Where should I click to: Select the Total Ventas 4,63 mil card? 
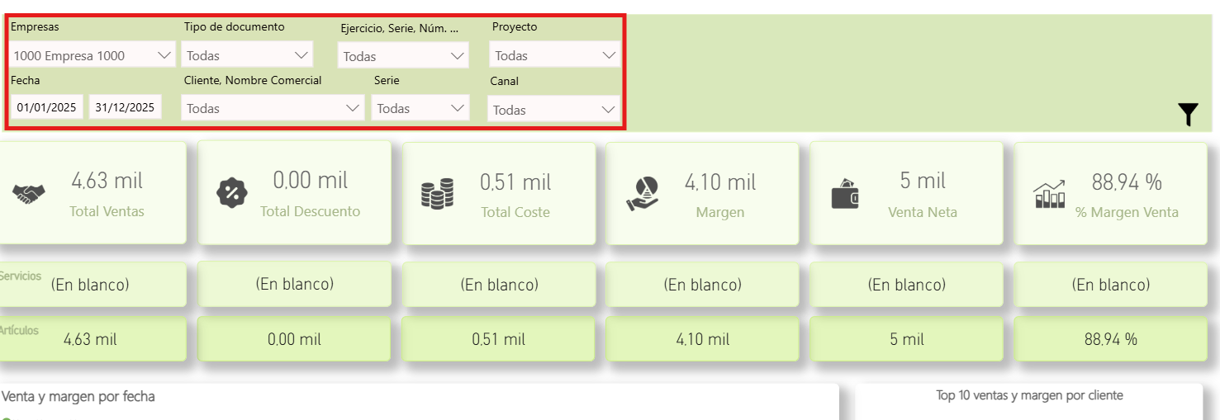click(93, 193)
